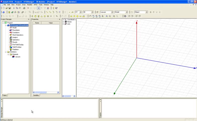Draw a line with the Draw Line icon

click(47, 12)
